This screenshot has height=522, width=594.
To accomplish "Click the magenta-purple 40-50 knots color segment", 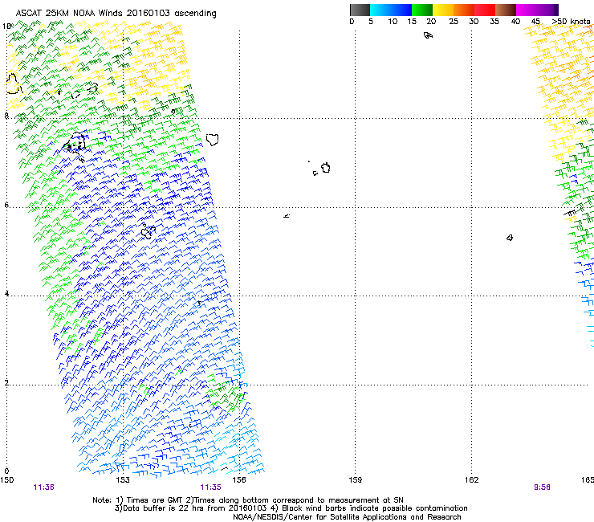I will [x=537, y=10].
